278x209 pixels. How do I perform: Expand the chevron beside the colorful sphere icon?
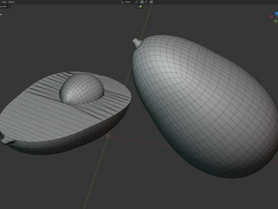138,6
